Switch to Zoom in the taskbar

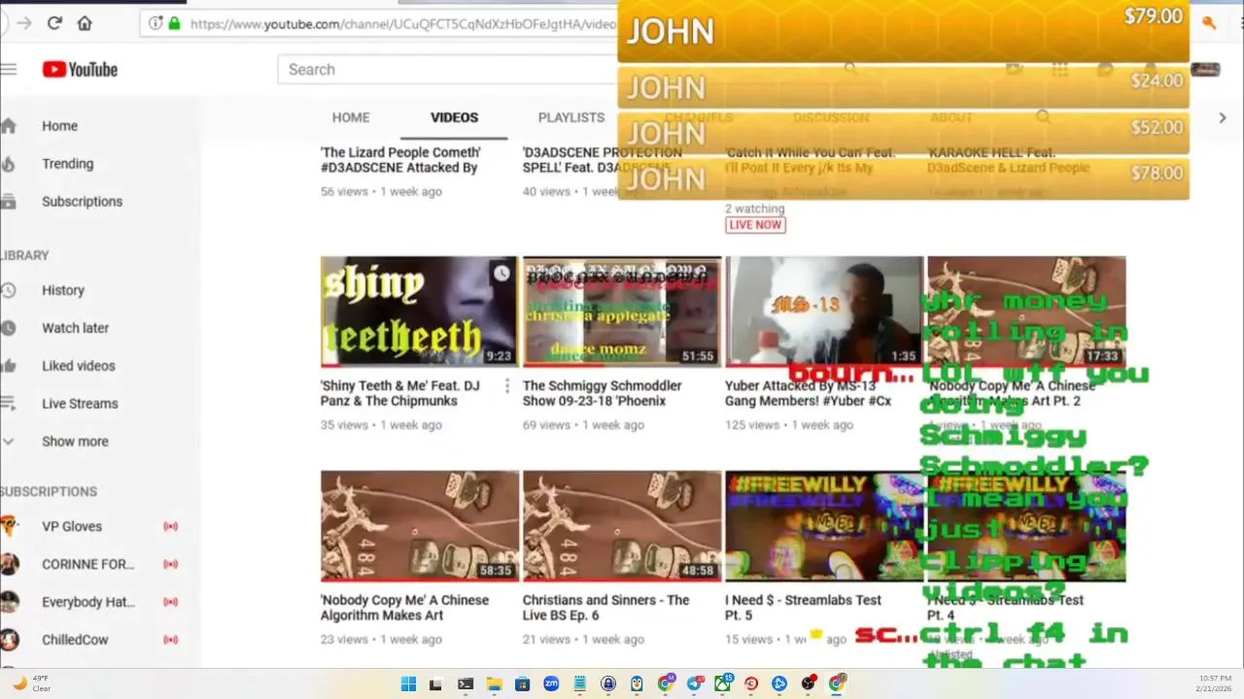[x=551, y=684]
